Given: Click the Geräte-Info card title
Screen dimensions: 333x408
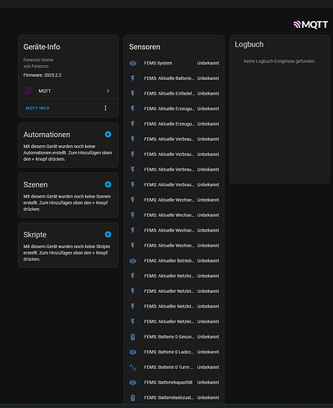Looking at the screenshot, I should point(42,47).
